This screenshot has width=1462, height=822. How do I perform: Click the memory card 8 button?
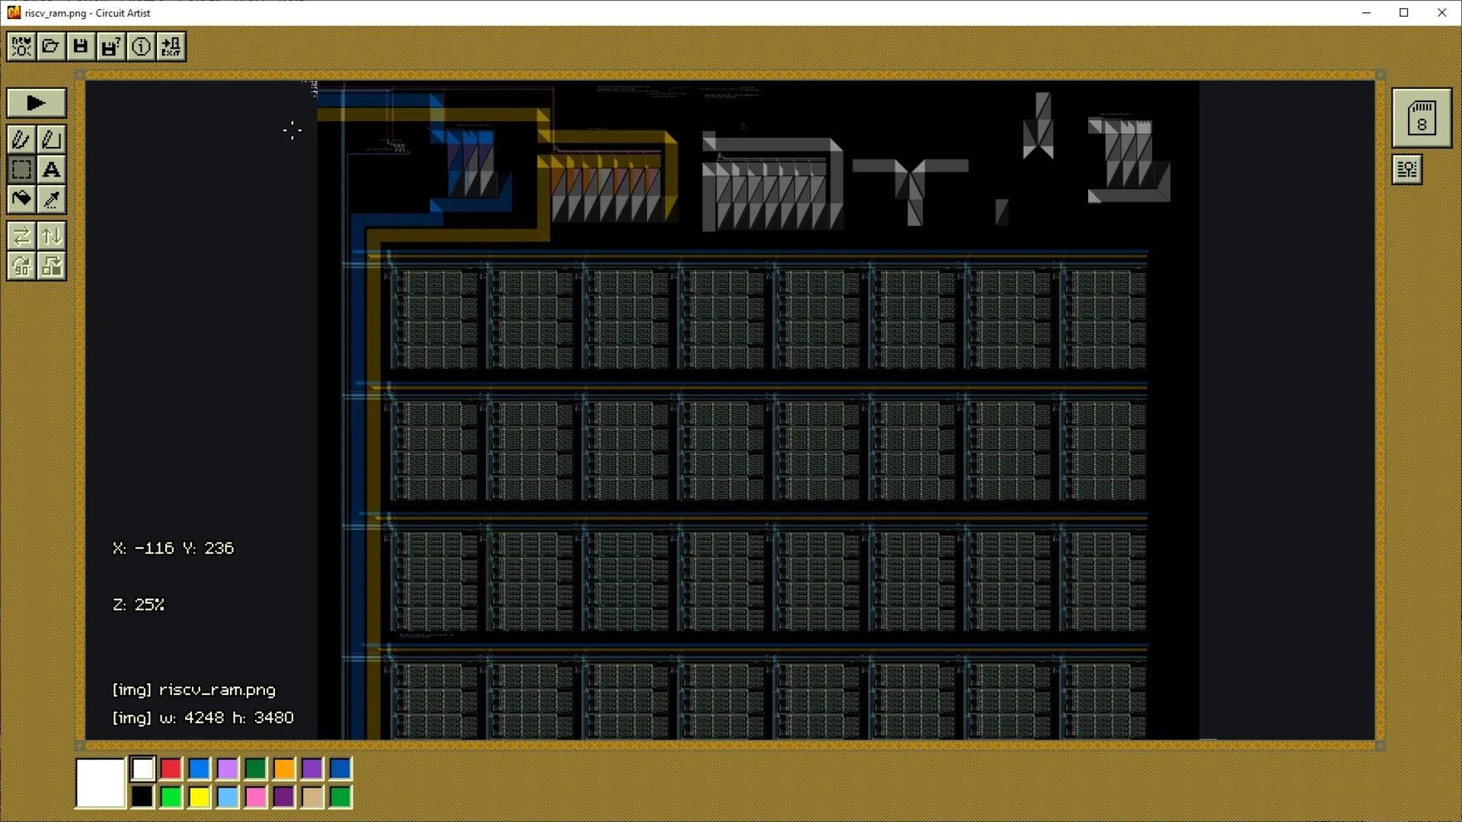(1421, 118)
